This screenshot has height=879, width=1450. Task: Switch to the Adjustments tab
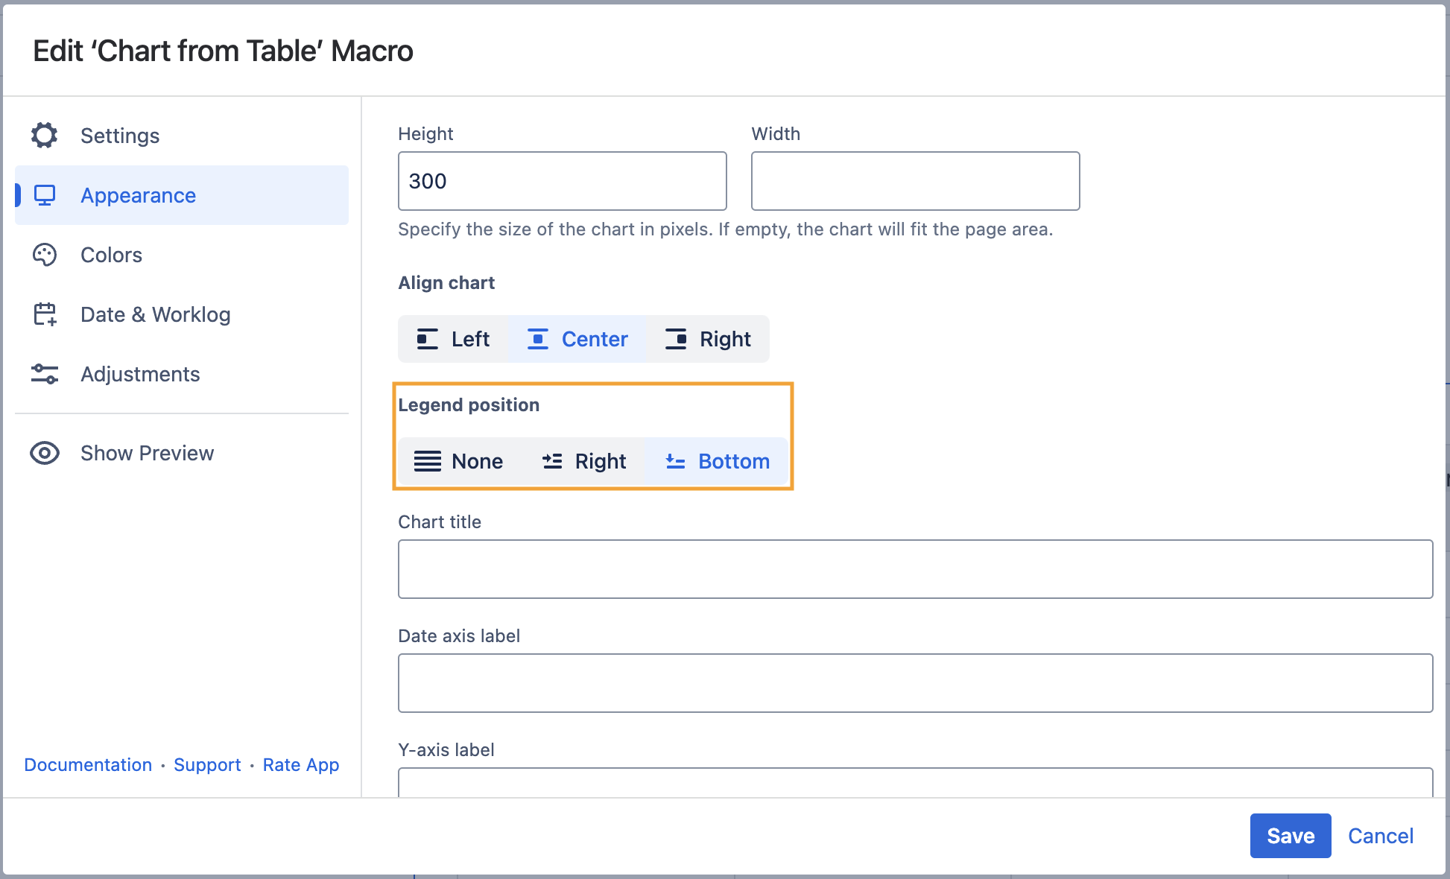tap(140, 374)
